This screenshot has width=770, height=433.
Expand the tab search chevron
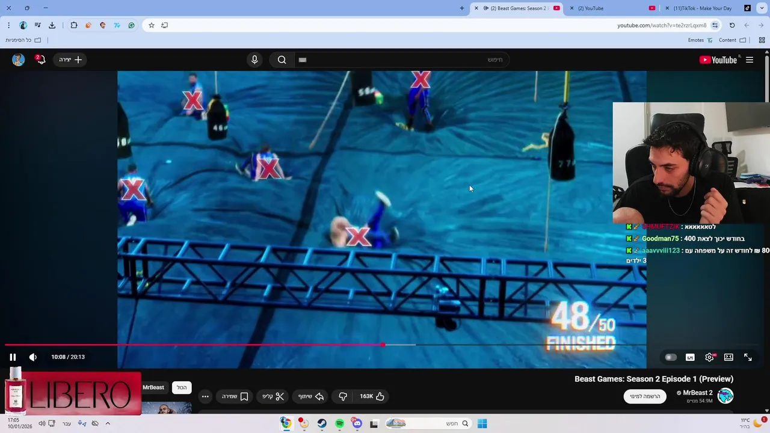762,8
